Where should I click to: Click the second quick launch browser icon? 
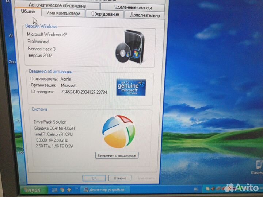62,190
